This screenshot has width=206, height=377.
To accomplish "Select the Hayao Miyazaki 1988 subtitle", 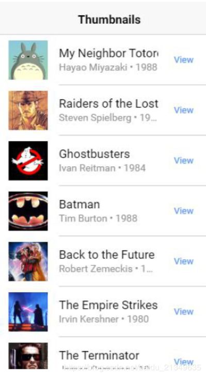I will click(x=108, y=67).
